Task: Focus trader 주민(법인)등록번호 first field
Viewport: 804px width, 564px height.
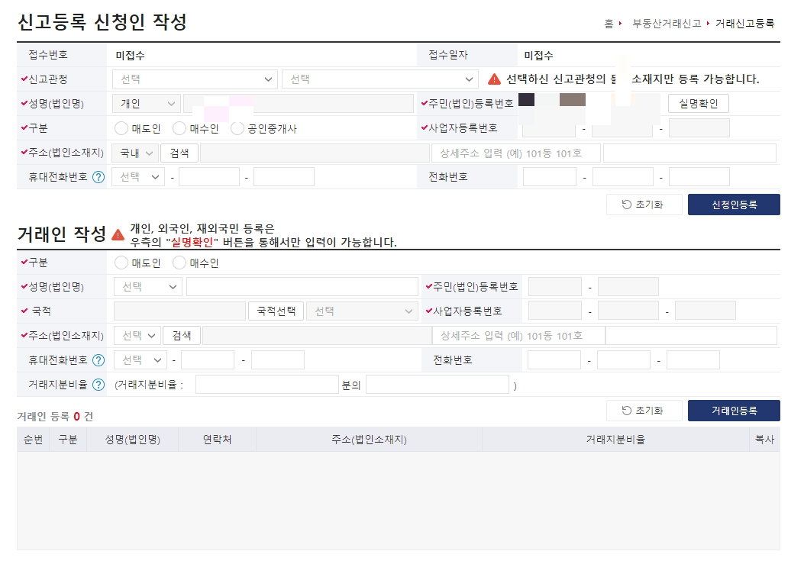Action: click(x=555, y=287)
